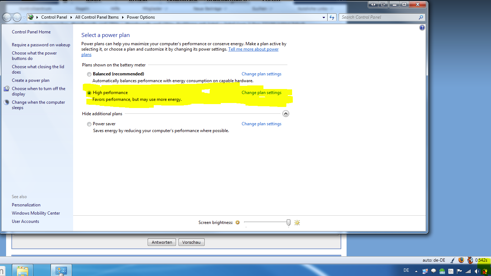Open Personalization under See also
491x276 pixels.
pos(26,205)
